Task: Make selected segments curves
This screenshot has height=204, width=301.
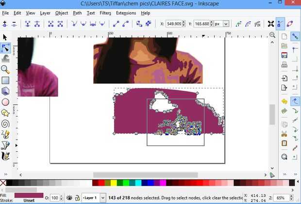Action: coord(126,24)
